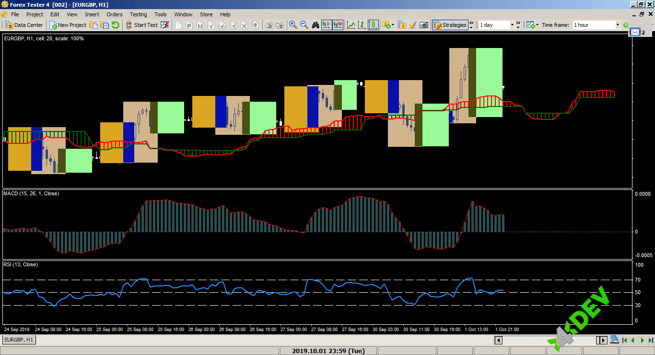Open a new chart window icon
This screenshot has width=655, height=355.
click(530, 24)
